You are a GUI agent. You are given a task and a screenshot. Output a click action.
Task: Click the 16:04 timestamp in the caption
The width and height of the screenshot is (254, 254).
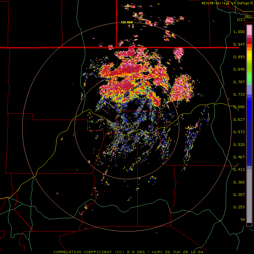click(197, 252)
